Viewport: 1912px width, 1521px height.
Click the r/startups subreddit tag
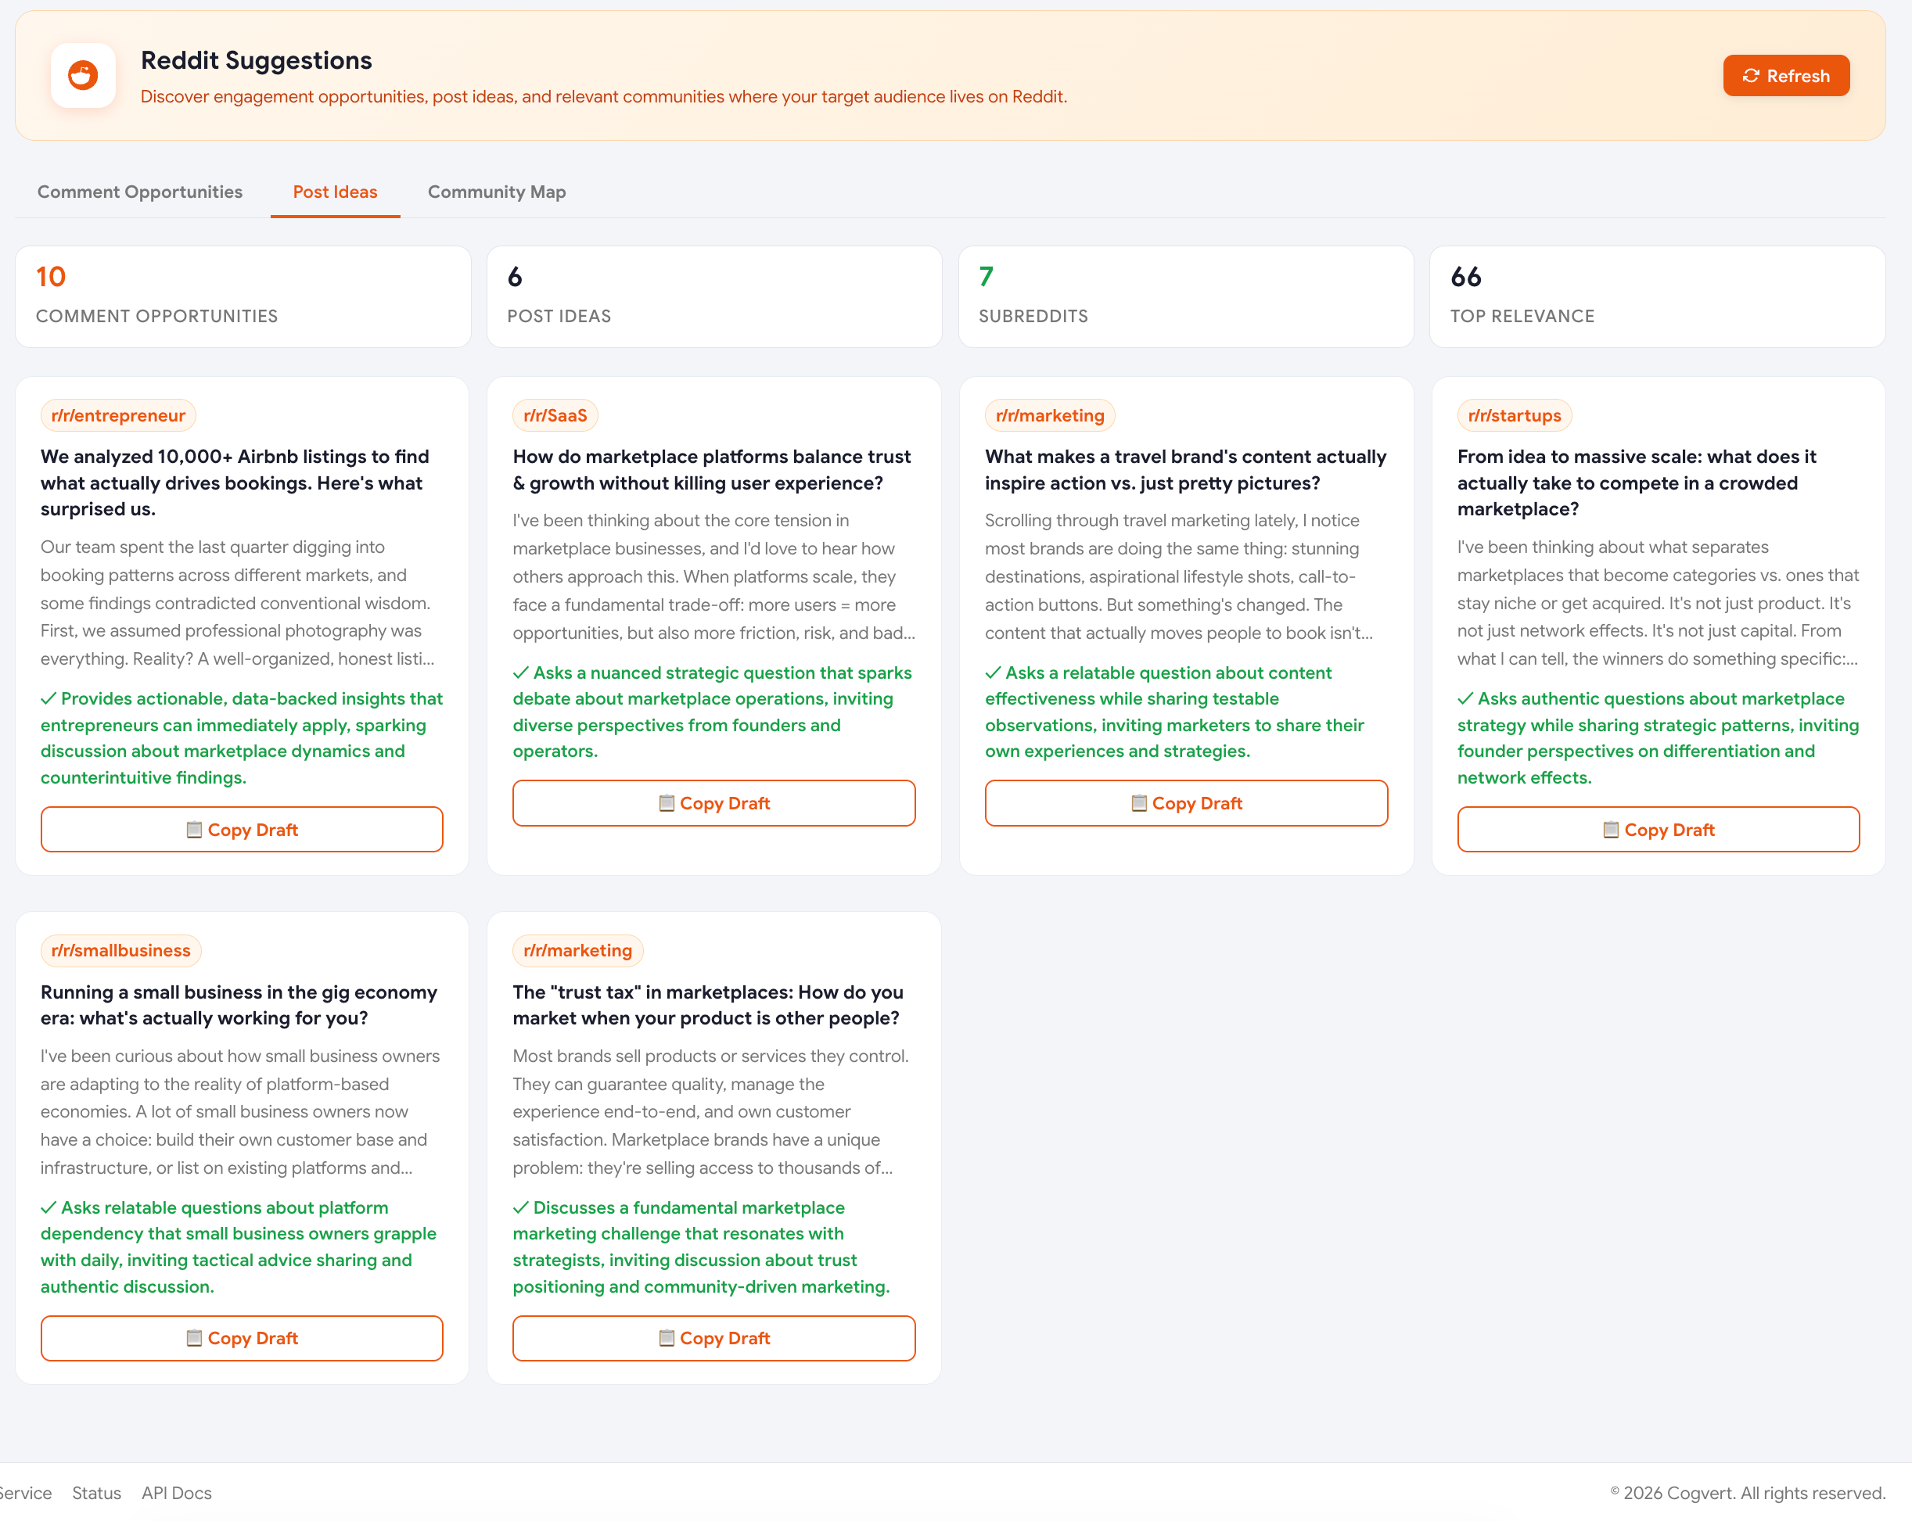(x=1514, y=414)
